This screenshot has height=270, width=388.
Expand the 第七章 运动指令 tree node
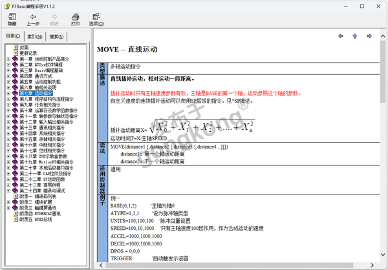pyautogui.click(x=8, y=94)
